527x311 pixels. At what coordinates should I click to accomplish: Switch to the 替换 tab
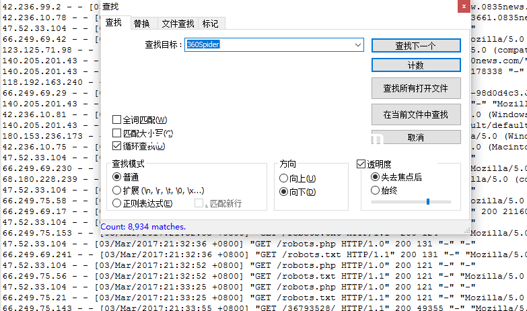(x=141, y=24)
